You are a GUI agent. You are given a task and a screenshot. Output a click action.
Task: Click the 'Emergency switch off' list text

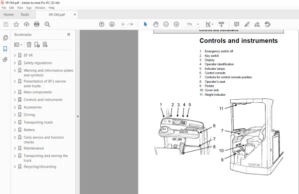click(x=219, y=51)
